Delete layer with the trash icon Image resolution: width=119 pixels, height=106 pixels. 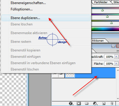(112, 103)
